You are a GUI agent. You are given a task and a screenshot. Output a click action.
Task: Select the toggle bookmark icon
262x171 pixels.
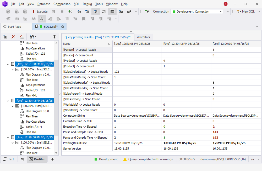point(84,19)
